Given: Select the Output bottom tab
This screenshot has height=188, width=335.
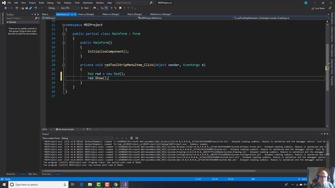Looking at the screenshot, I should pos(58,174).
